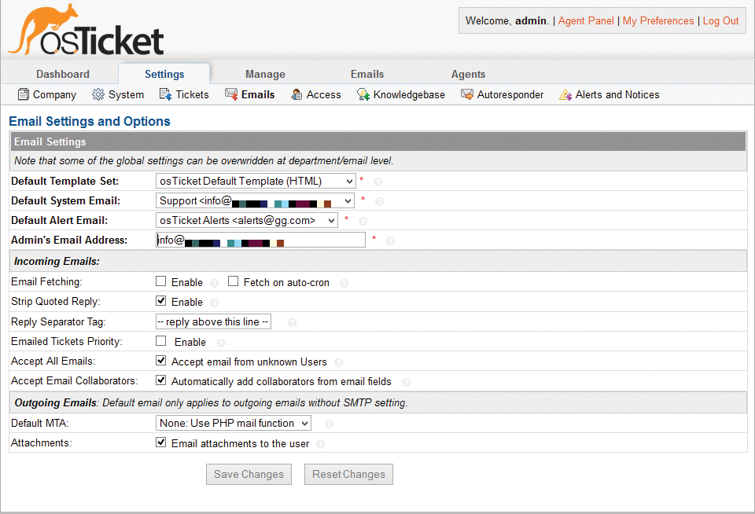Go to Autoresponder settings icon

coord(467,94)
